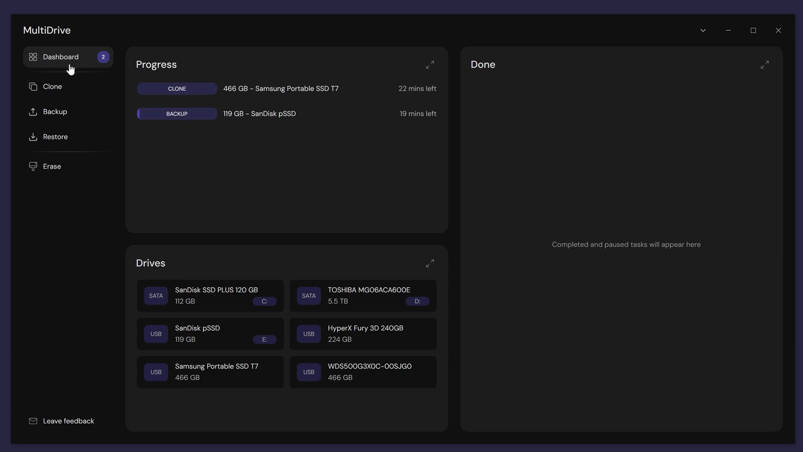Open the Leave feedback link
The image size is (803, 452).
click(x=69, y=421)
